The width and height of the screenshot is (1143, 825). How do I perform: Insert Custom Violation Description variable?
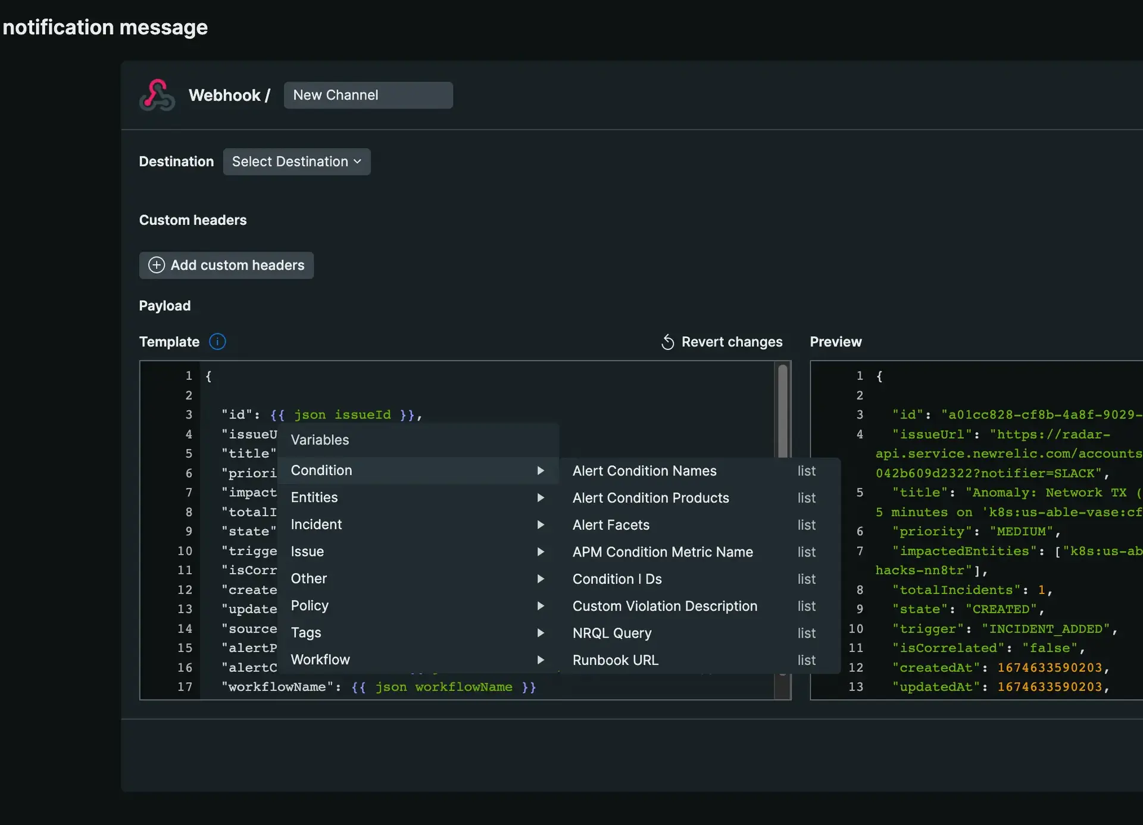[665, 606]
